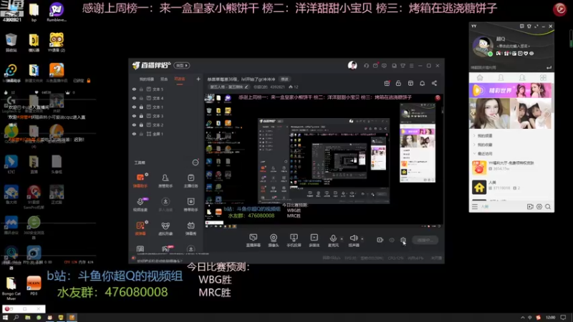Open the 多人连麦 download tool

165,205
